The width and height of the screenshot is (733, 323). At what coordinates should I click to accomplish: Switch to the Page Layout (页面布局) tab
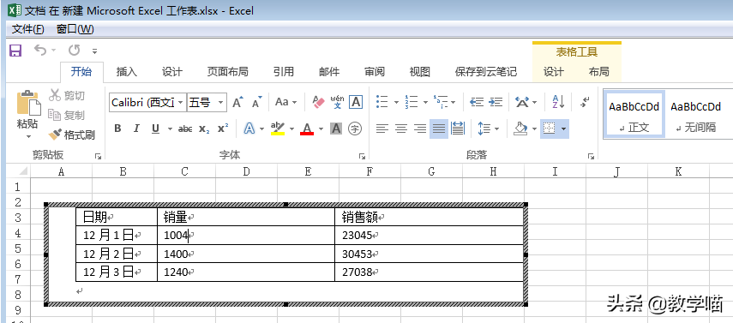[228, 72]
